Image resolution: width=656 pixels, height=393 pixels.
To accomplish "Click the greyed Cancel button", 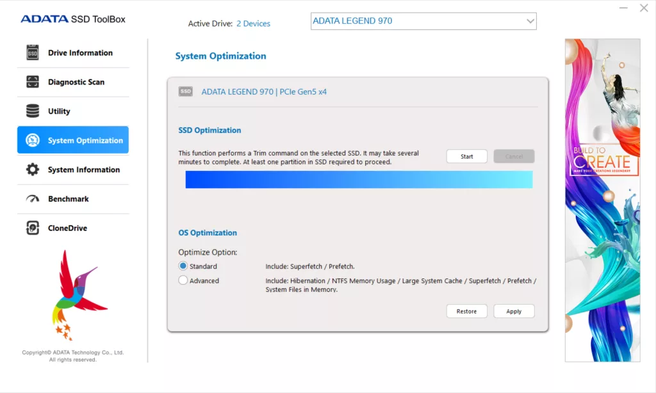I will tap(514, 156).
